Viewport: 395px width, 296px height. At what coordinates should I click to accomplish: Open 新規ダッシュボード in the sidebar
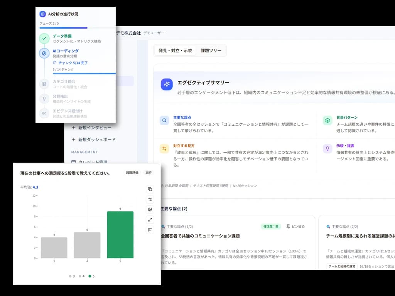[x=94, y=140]
